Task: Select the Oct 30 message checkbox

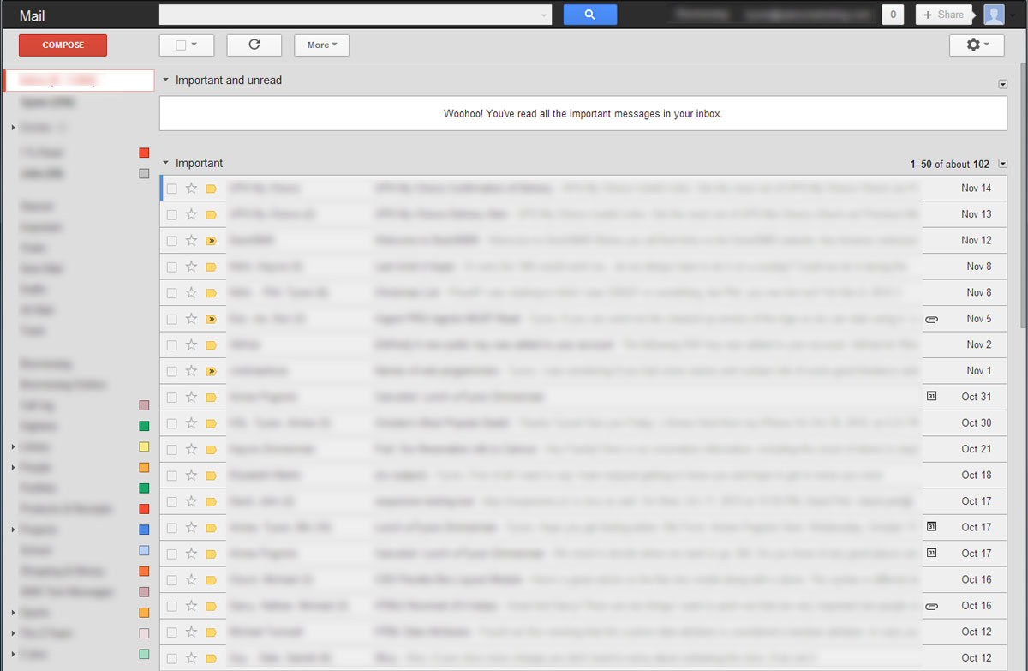Action: coord(171,423)
